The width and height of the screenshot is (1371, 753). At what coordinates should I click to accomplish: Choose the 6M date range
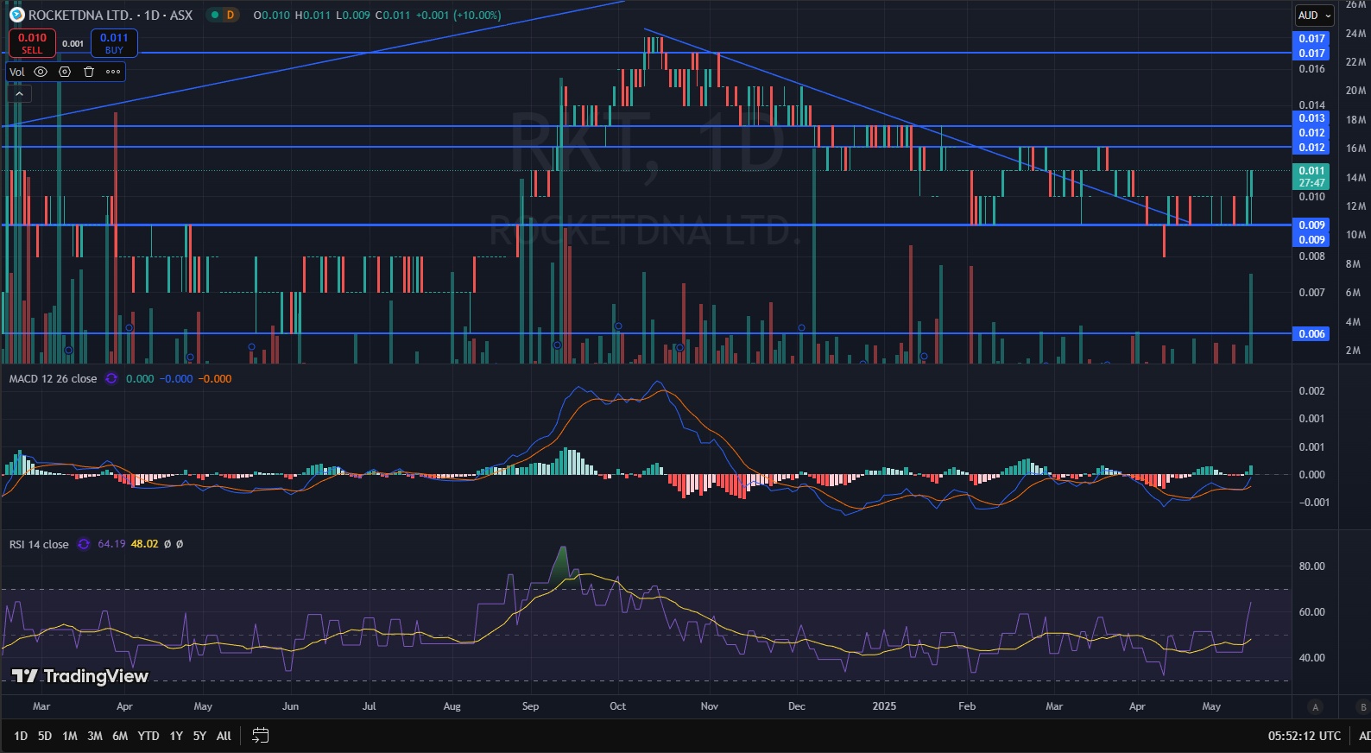click(x=120, y=736)
